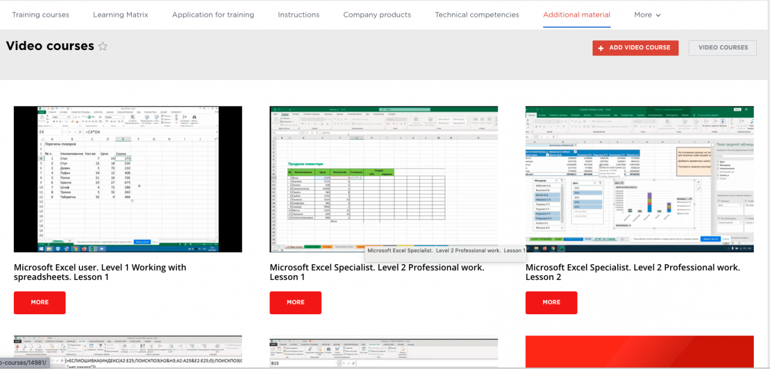Open the second-row thumbnail showing cell B15

pyautogui.click(x=384, y=352)
